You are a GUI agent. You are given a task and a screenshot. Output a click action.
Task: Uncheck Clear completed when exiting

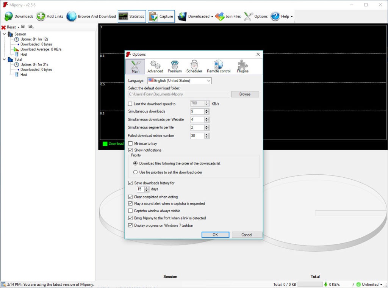pyautogui.click(x=130, y=197)
